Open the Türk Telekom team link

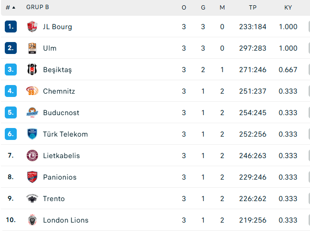pos(65,134)
